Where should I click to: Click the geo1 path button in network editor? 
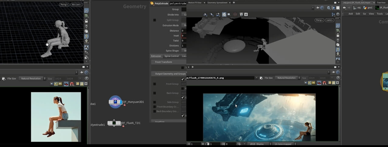[x=368, y=8]
